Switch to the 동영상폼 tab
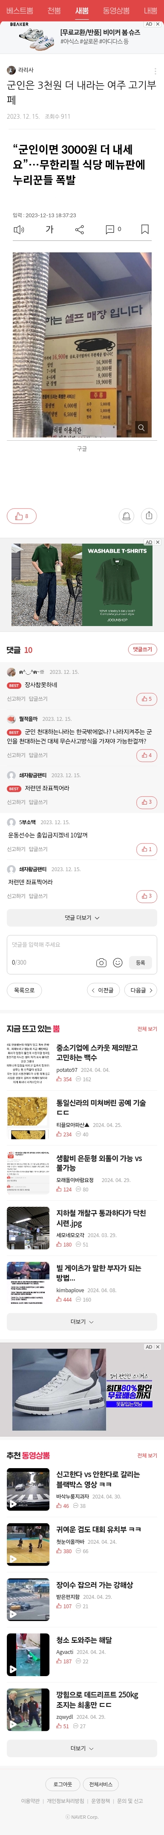 coord(116,11)
